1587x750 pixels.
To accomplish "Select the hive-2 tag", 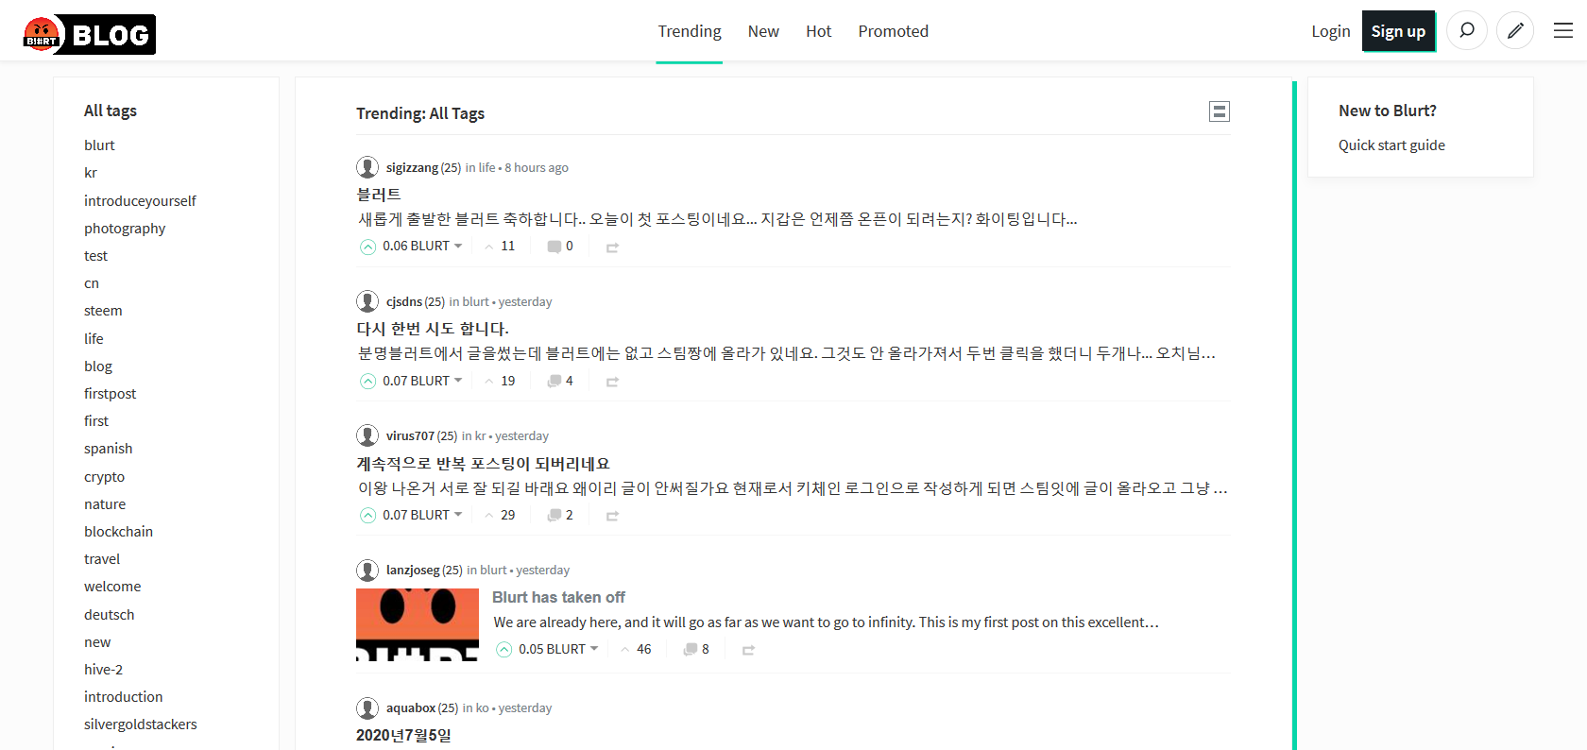I will tap(103, 669).
